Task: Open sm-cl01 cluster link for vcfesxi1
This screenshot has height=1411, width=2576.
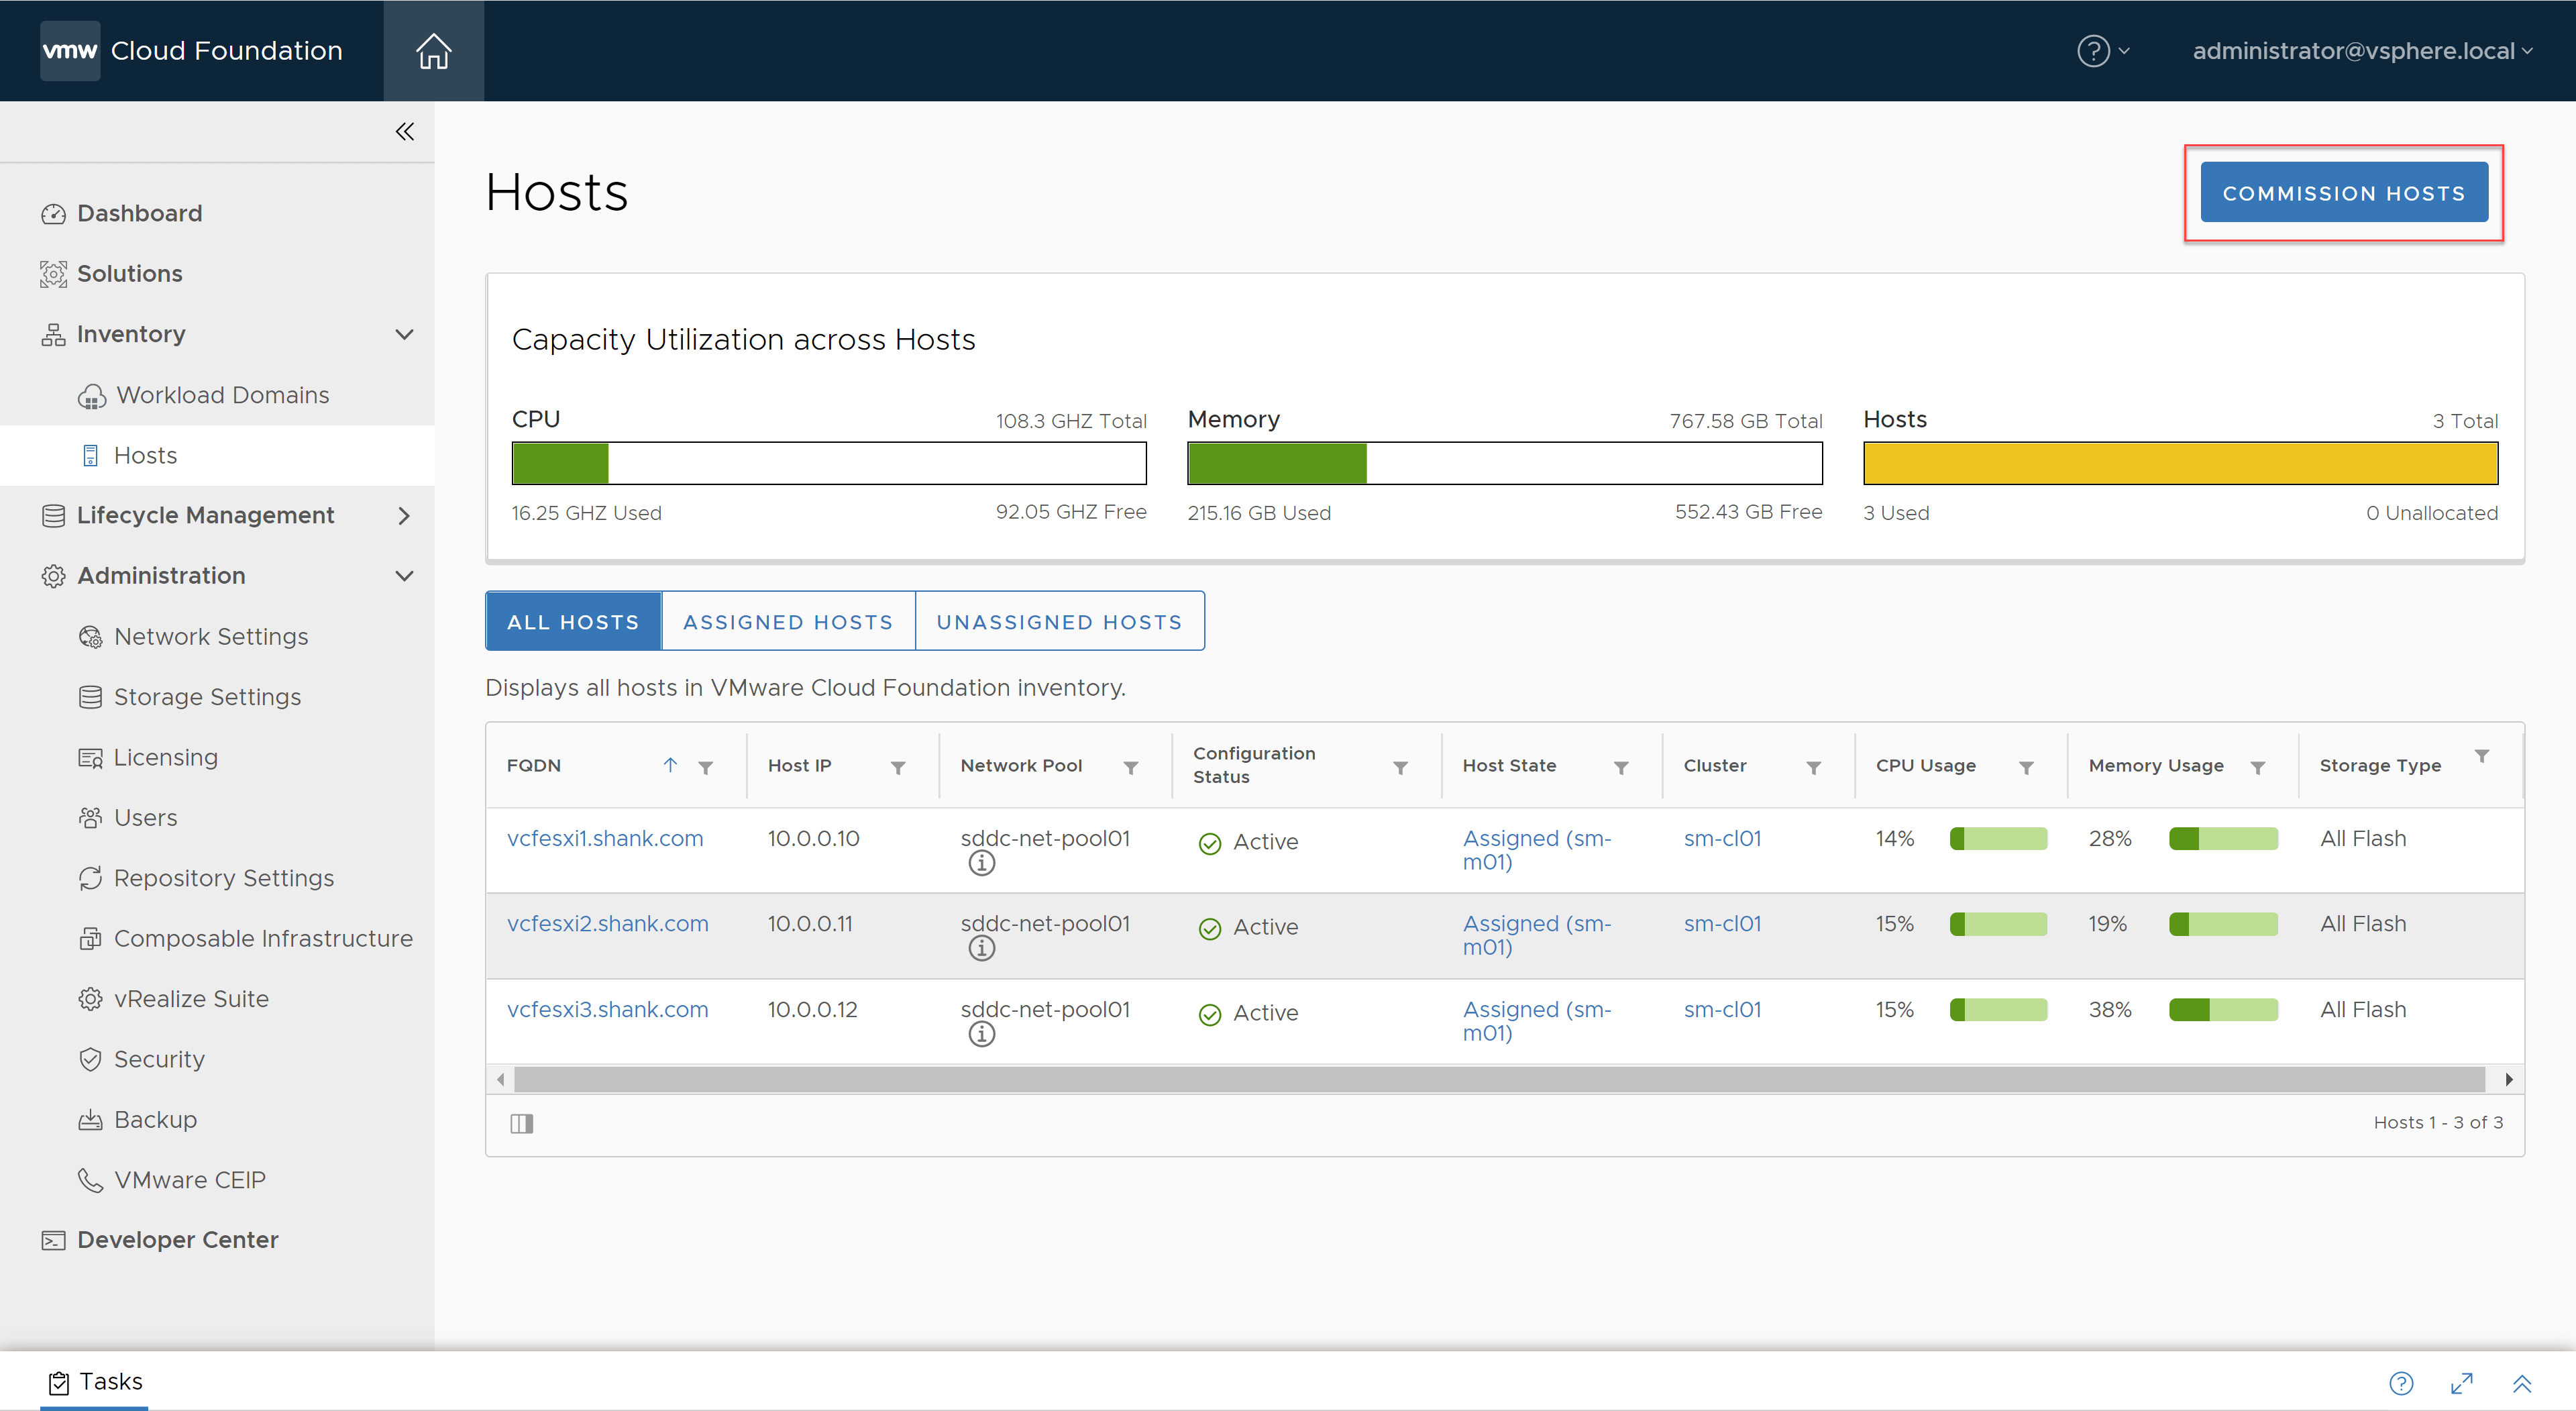Action: (x=1722, y=838)
